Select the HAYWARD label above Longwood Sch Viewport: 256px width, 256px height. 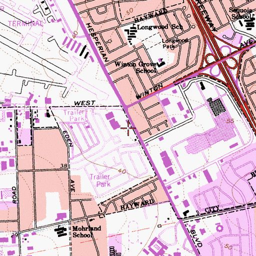pyautogui.click(x=151, y=15)
